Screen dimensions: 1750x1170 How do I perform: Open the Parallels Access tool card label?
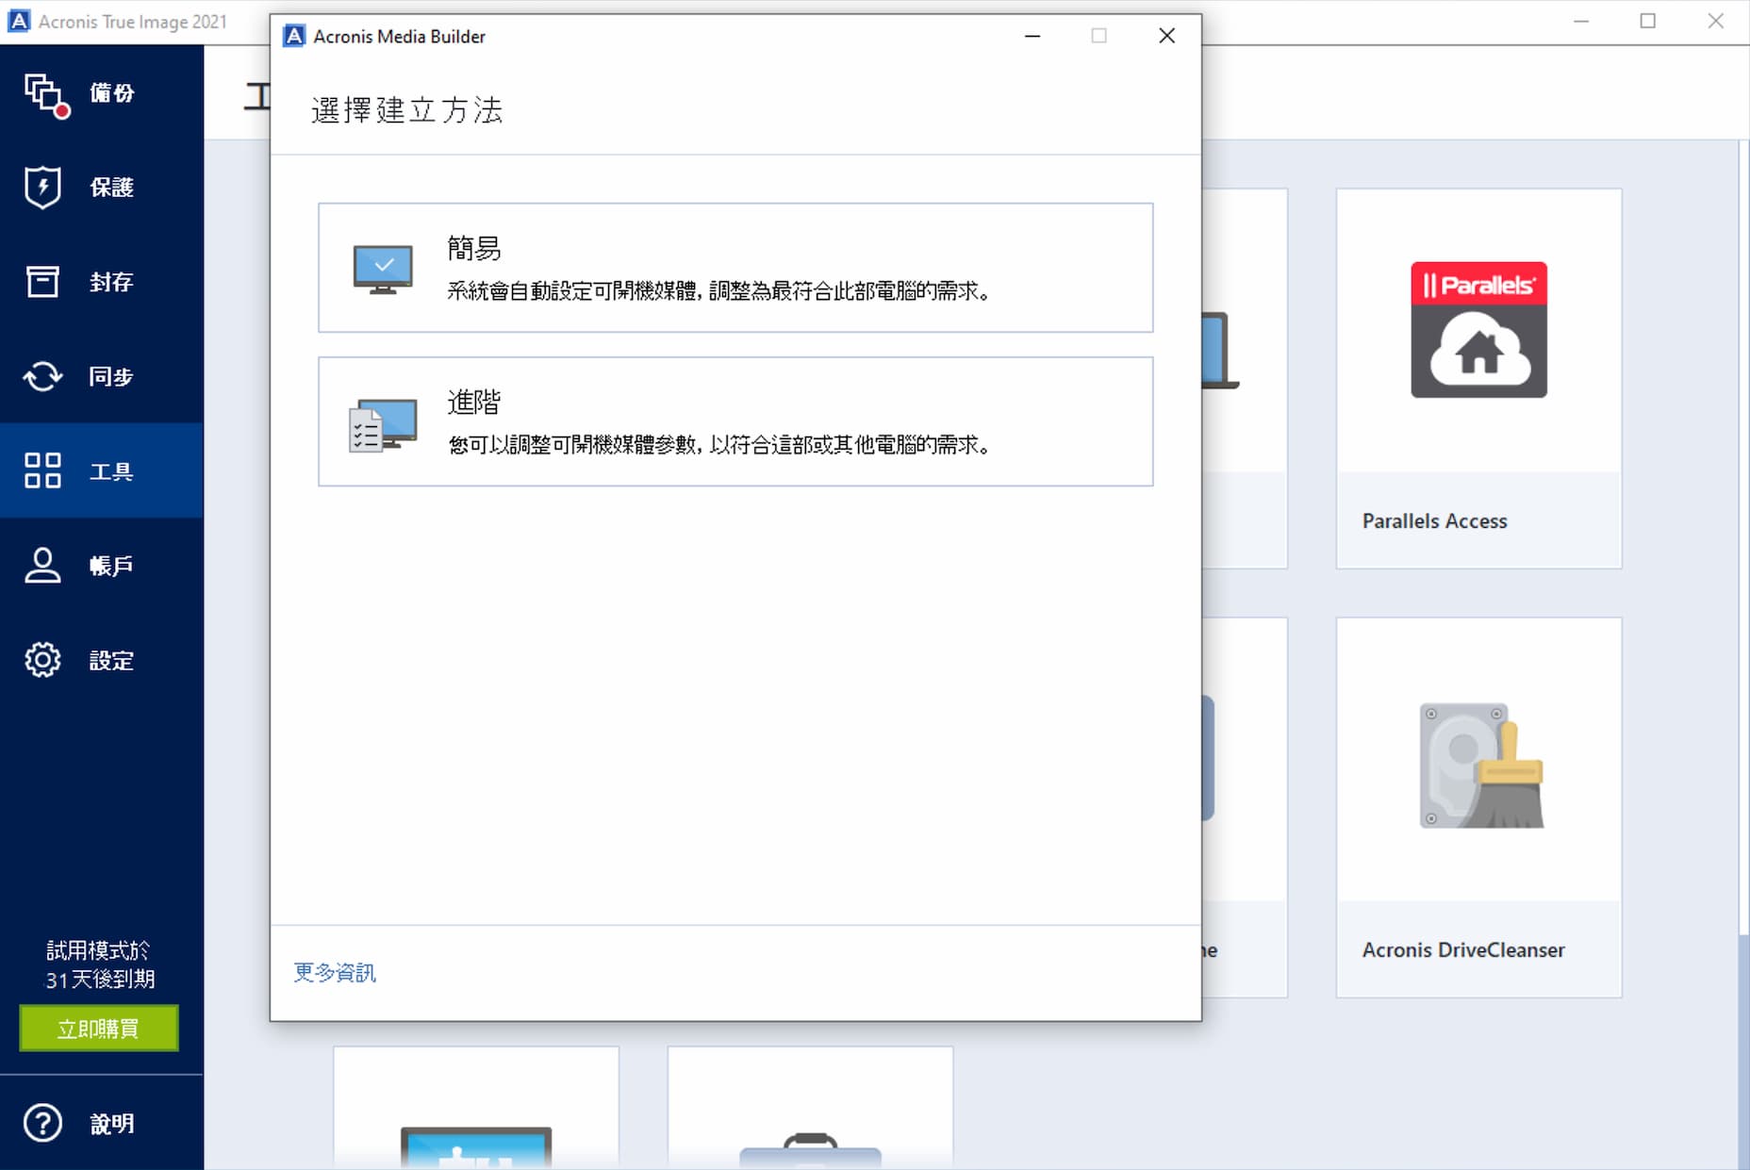(x=1434, y=520)
